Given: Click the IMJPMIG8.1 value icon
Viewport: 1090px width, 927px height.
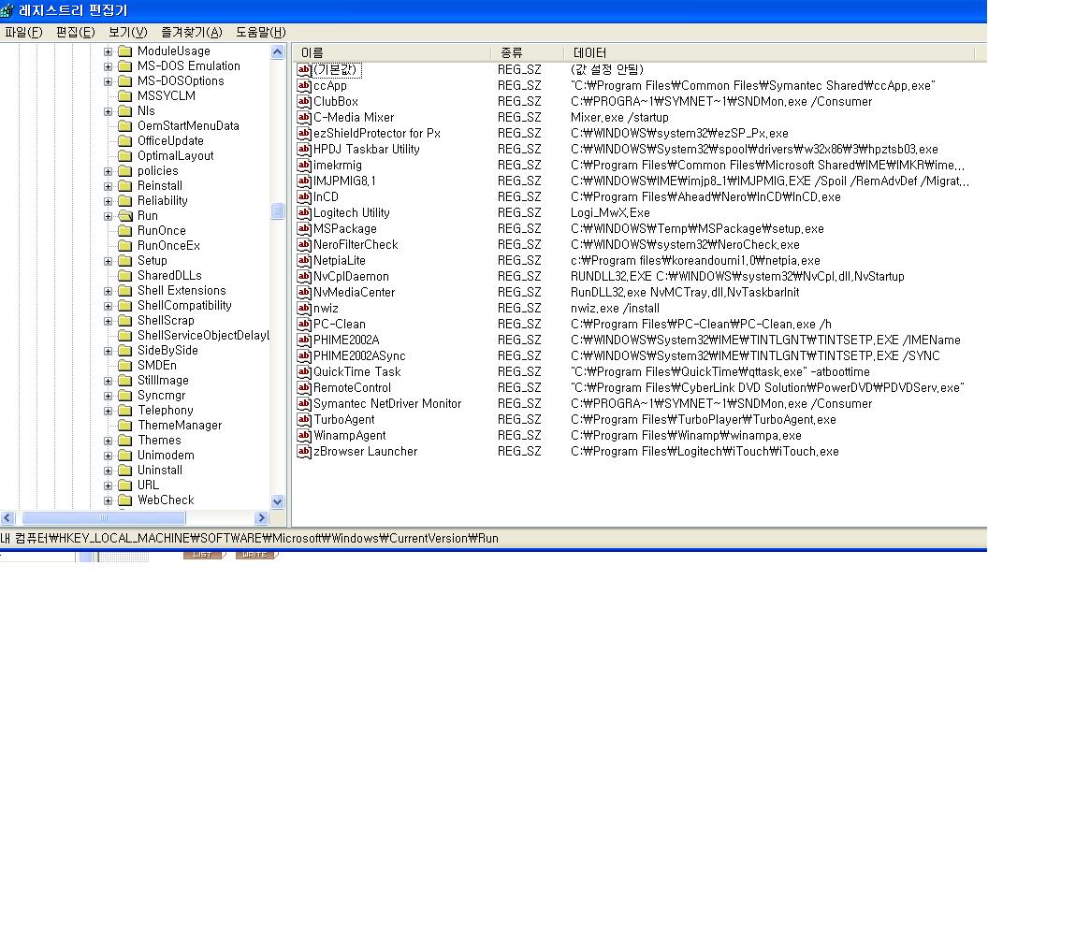Looking at the screenshot, I should pyautogui.click(x=304, y=181).
